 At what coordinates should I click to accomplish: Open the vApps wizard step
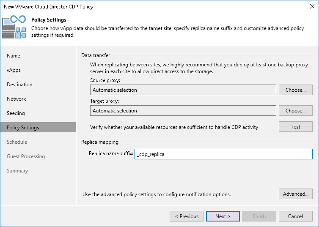tap(14, 70)
